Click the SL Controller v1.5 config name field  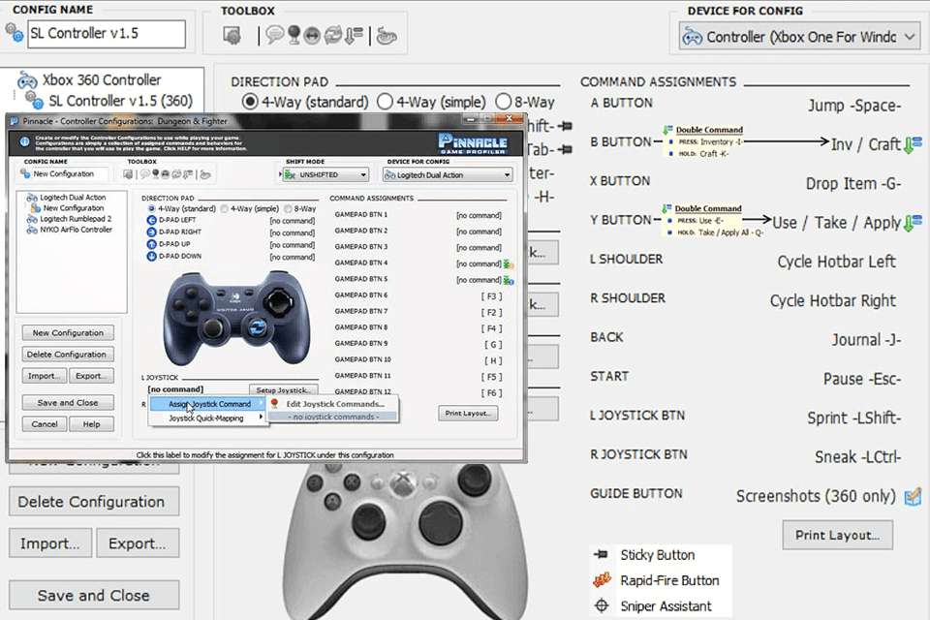click(x=107, y=34)
